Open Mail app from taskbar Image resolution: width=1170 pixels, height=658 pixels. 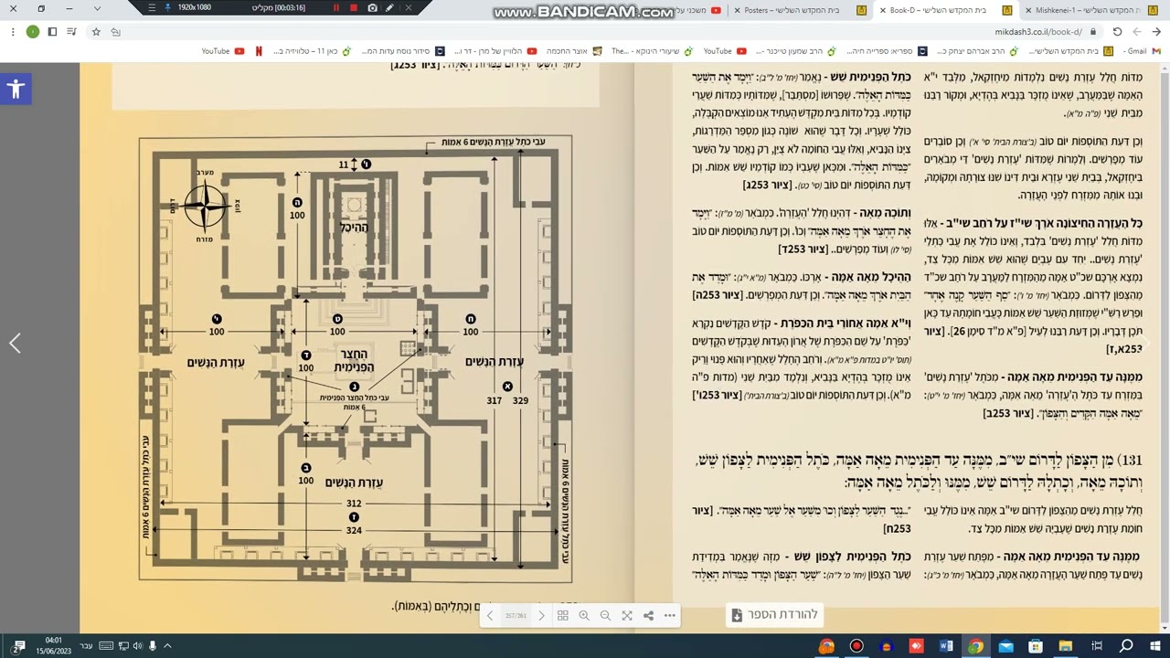tap(1006, 646)
